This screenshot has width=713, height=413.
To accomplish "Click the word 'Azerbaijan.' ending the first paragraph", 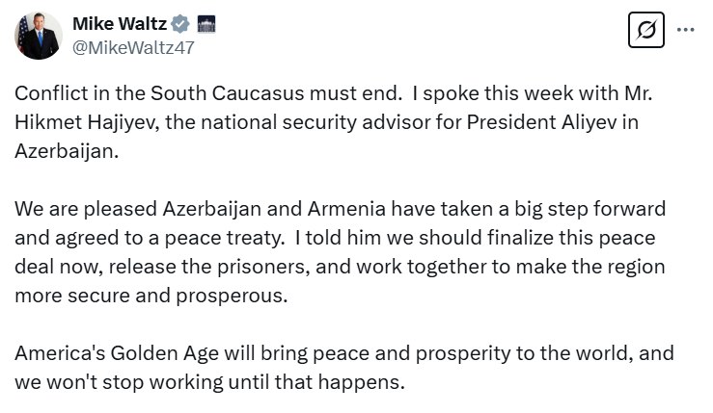I will pyautogui.click(x=67, y=151).
